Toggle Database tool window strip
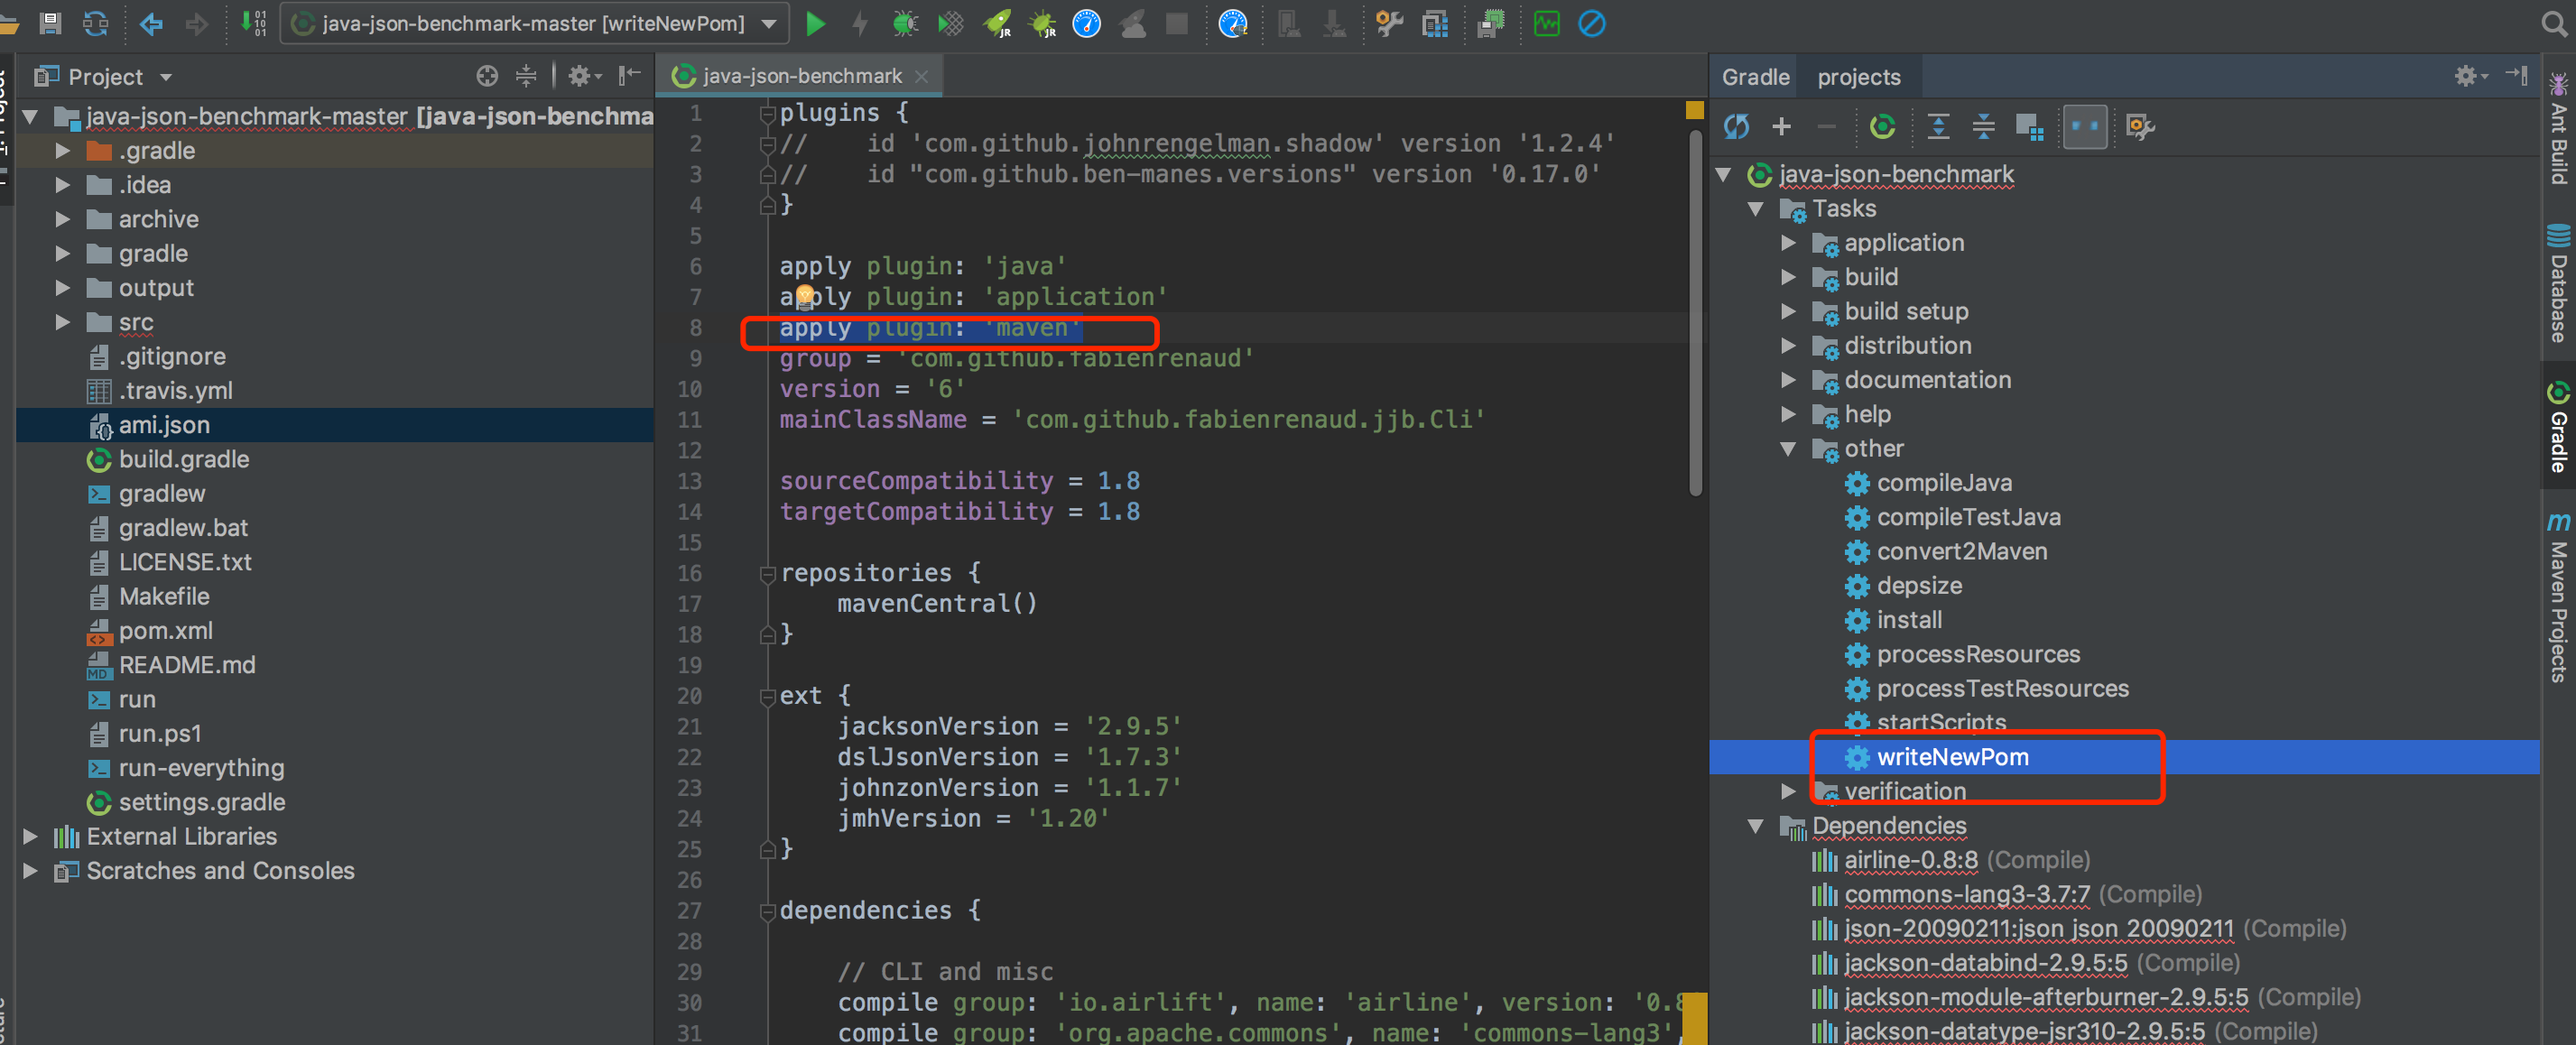2576x1045 pixels. [x=2558, y=285]
